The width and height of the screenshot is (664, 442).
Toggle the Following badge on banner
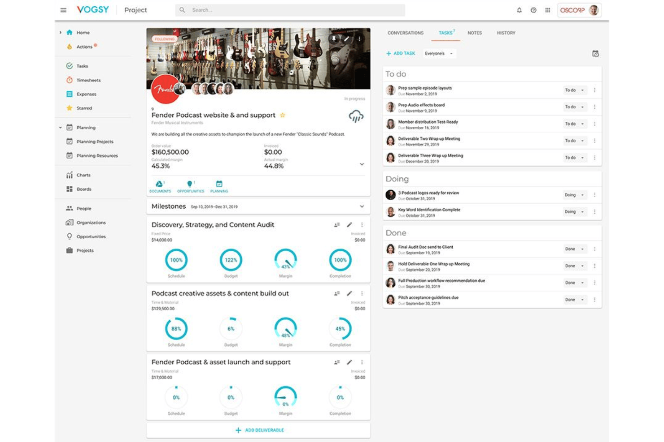click(x=164, y=39)
